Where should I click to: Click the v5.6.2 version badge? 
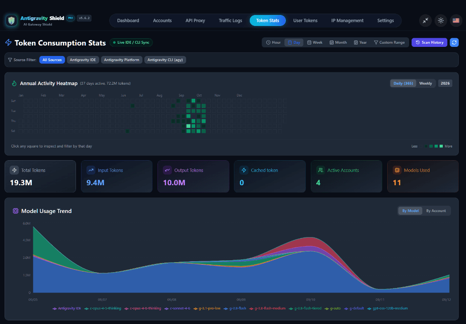pyautogui.click(x=84, y=18)
